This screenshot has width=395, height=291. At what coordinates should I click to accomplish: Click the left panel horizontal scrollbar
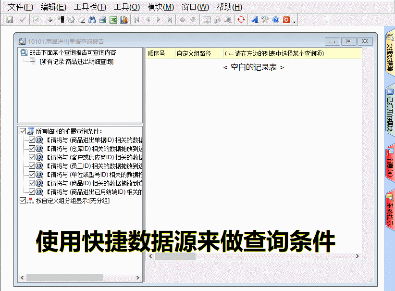[x=64, y=278]
